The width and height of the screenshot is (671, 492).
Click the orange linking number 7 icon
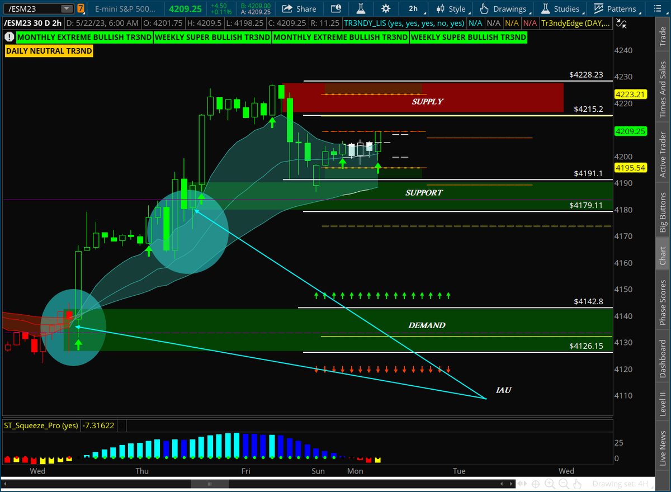(81, 9)
